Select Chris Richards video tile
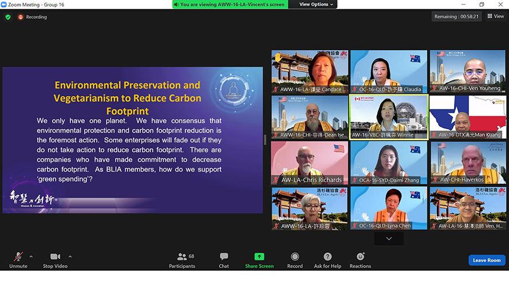Image resolution: width=509 pixels, height=286 pixels. (x=309, y=162)
